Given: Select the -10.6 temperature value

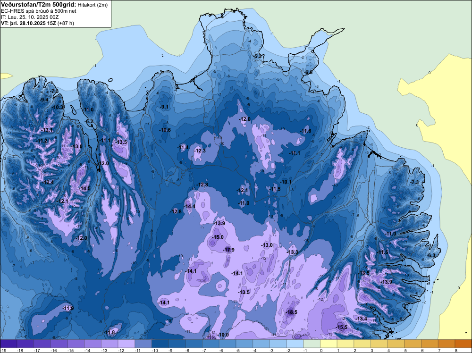Looking at the screenshot, I should pyautogui.click(x=165, y=130).
